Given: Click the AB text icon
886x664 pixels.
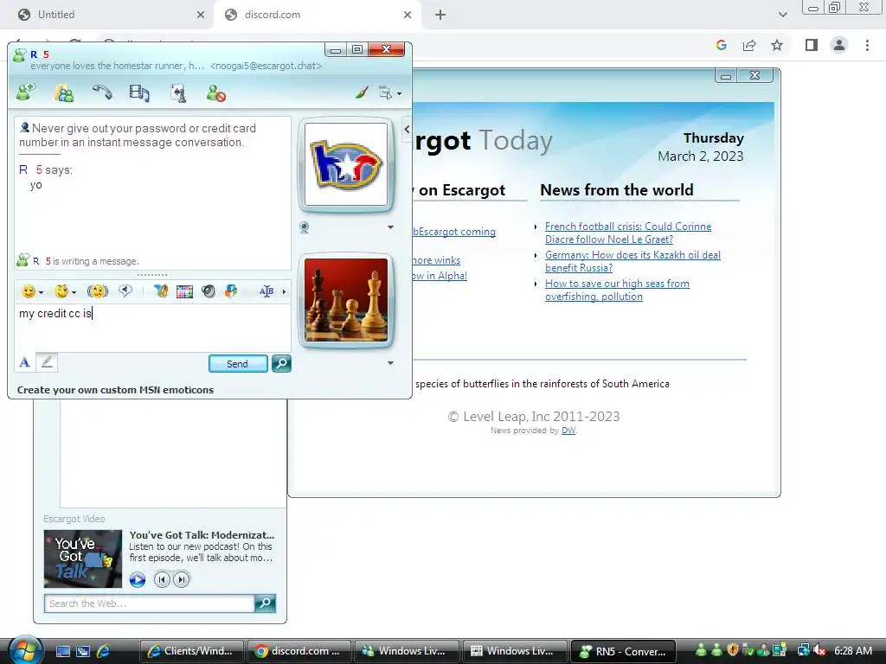Looking at the screenshot, I should (266, 291).
